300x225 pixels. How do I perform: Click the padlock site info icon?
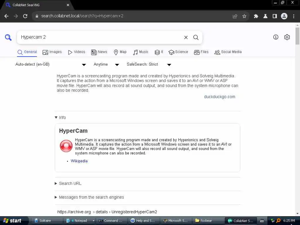37,16
